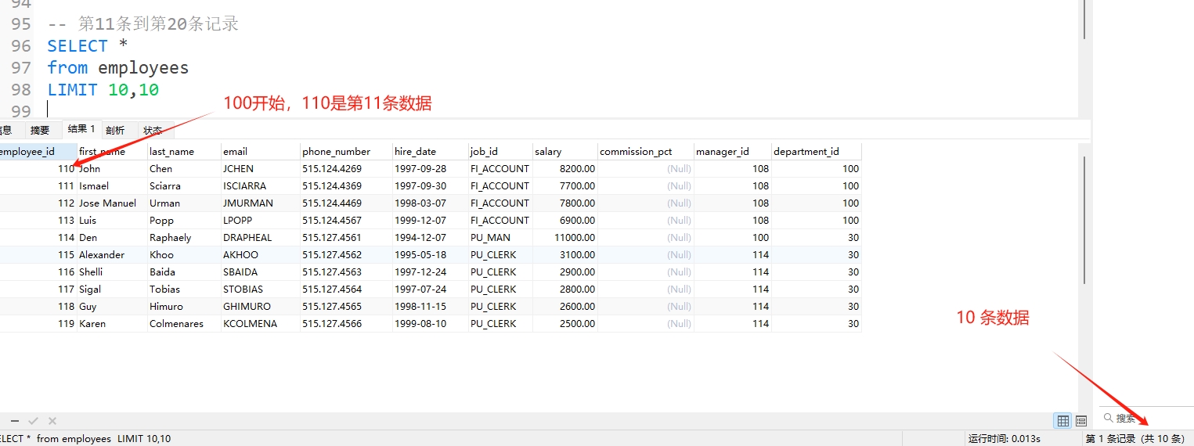
Task: Click the discard changes X icon
Action: (52, 421)
